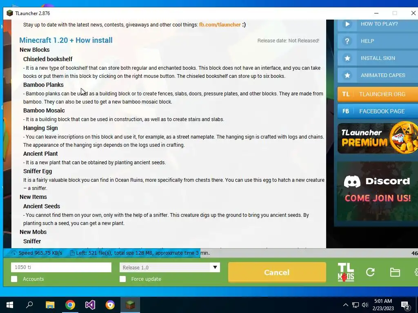Screen dimensions: 418x313
Task: Enable the Force update checkbox
Action: pos(122,279)
